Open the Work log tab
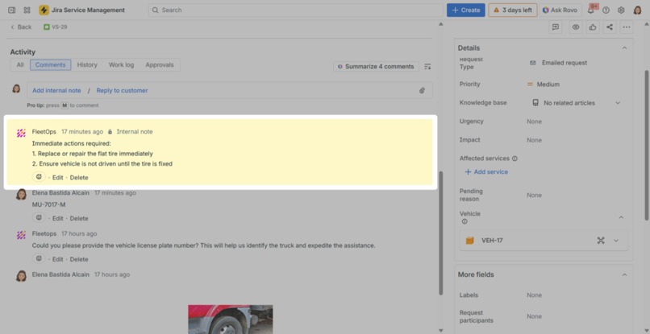The image size is (650, 334). 122,65
